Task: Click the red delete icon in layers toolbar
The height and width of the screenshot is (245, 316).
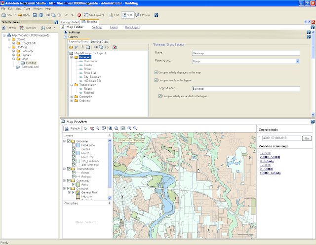Action: pos(115,47)
